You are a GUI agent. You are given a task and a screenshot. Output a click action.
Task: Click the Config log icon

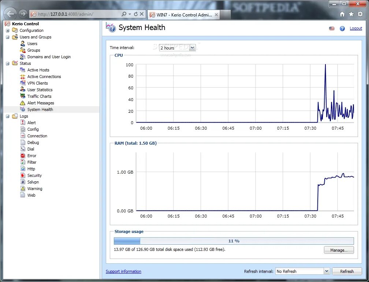coord(23,129)
